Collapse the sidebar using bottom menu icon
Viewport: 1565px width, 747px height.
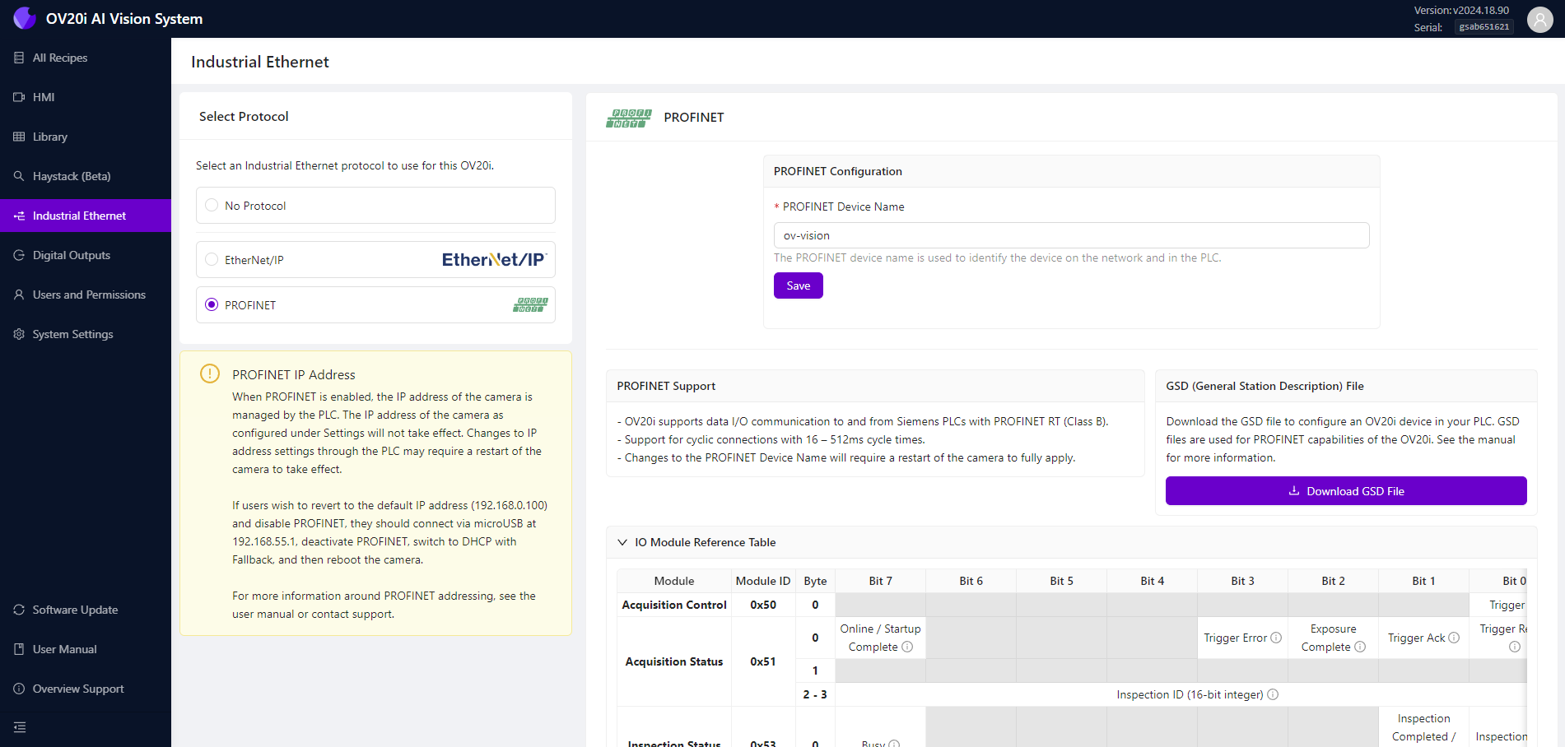(20, 727)
